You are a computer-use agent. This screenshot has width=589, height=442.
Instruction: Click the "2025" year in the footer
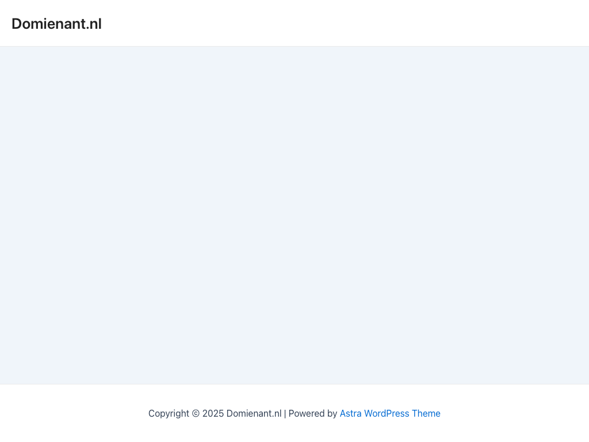click(x=213, y=413)
